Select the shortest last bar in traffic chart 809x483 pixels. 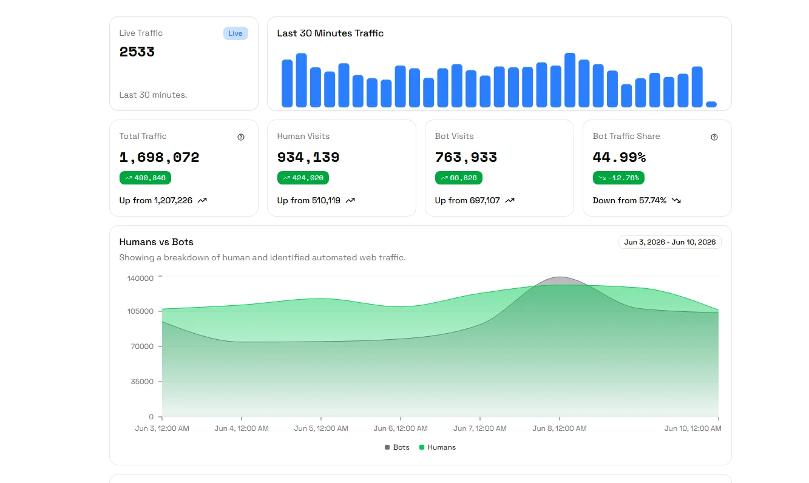[x=711, y=104]
